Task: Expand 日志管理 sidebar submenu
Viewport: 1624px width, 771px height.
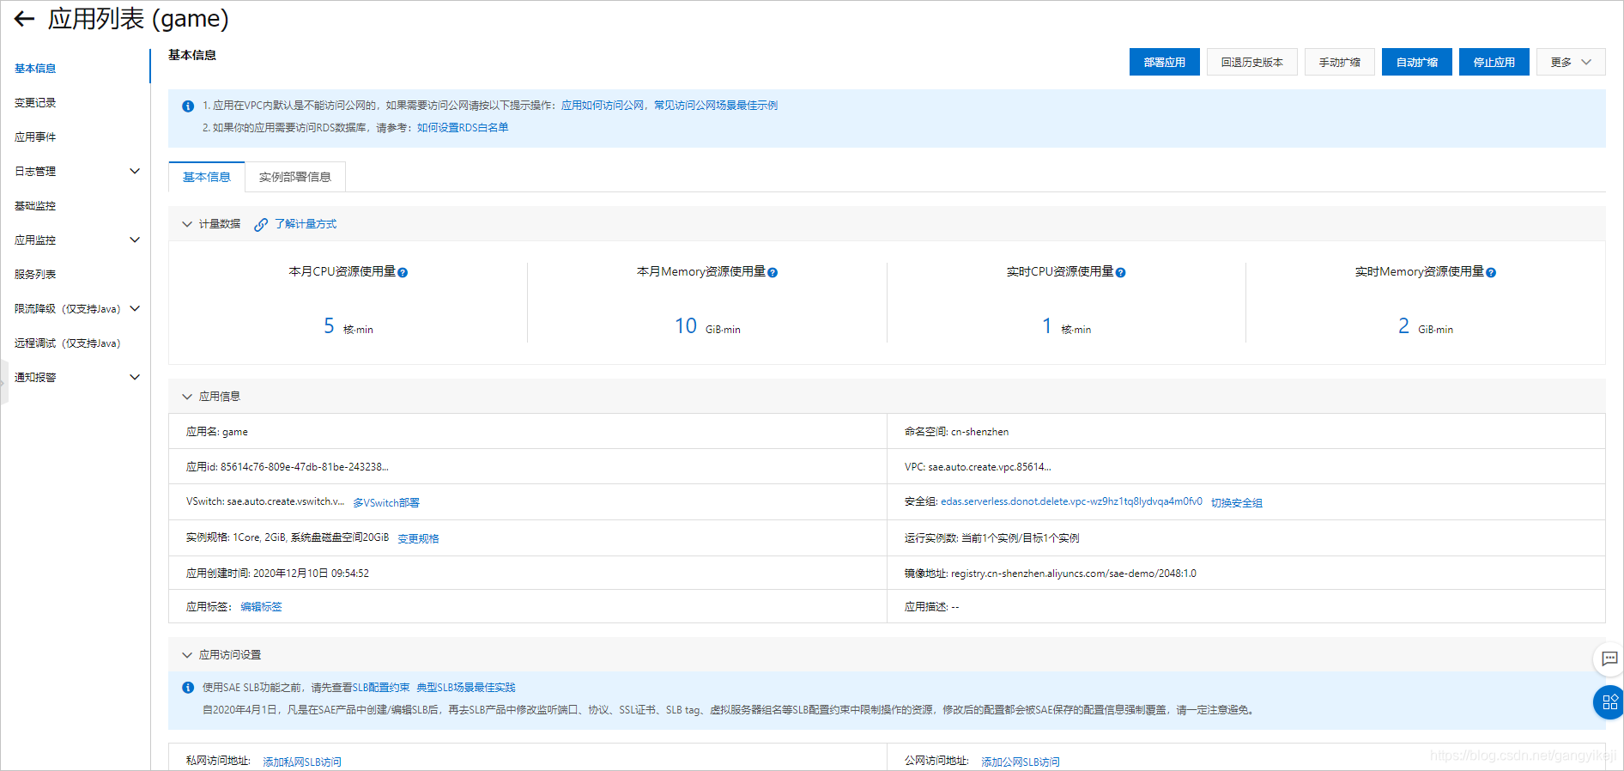Action: (x=135, y=171)
